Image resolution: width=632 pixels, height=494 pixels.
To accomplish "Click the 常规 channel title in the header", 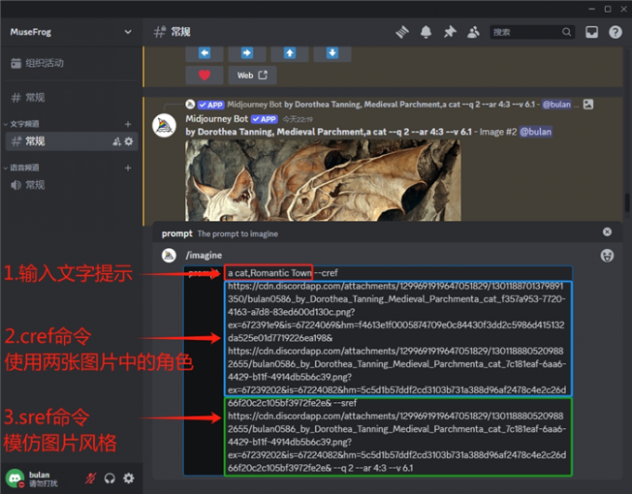I will (x=180, y=32).
